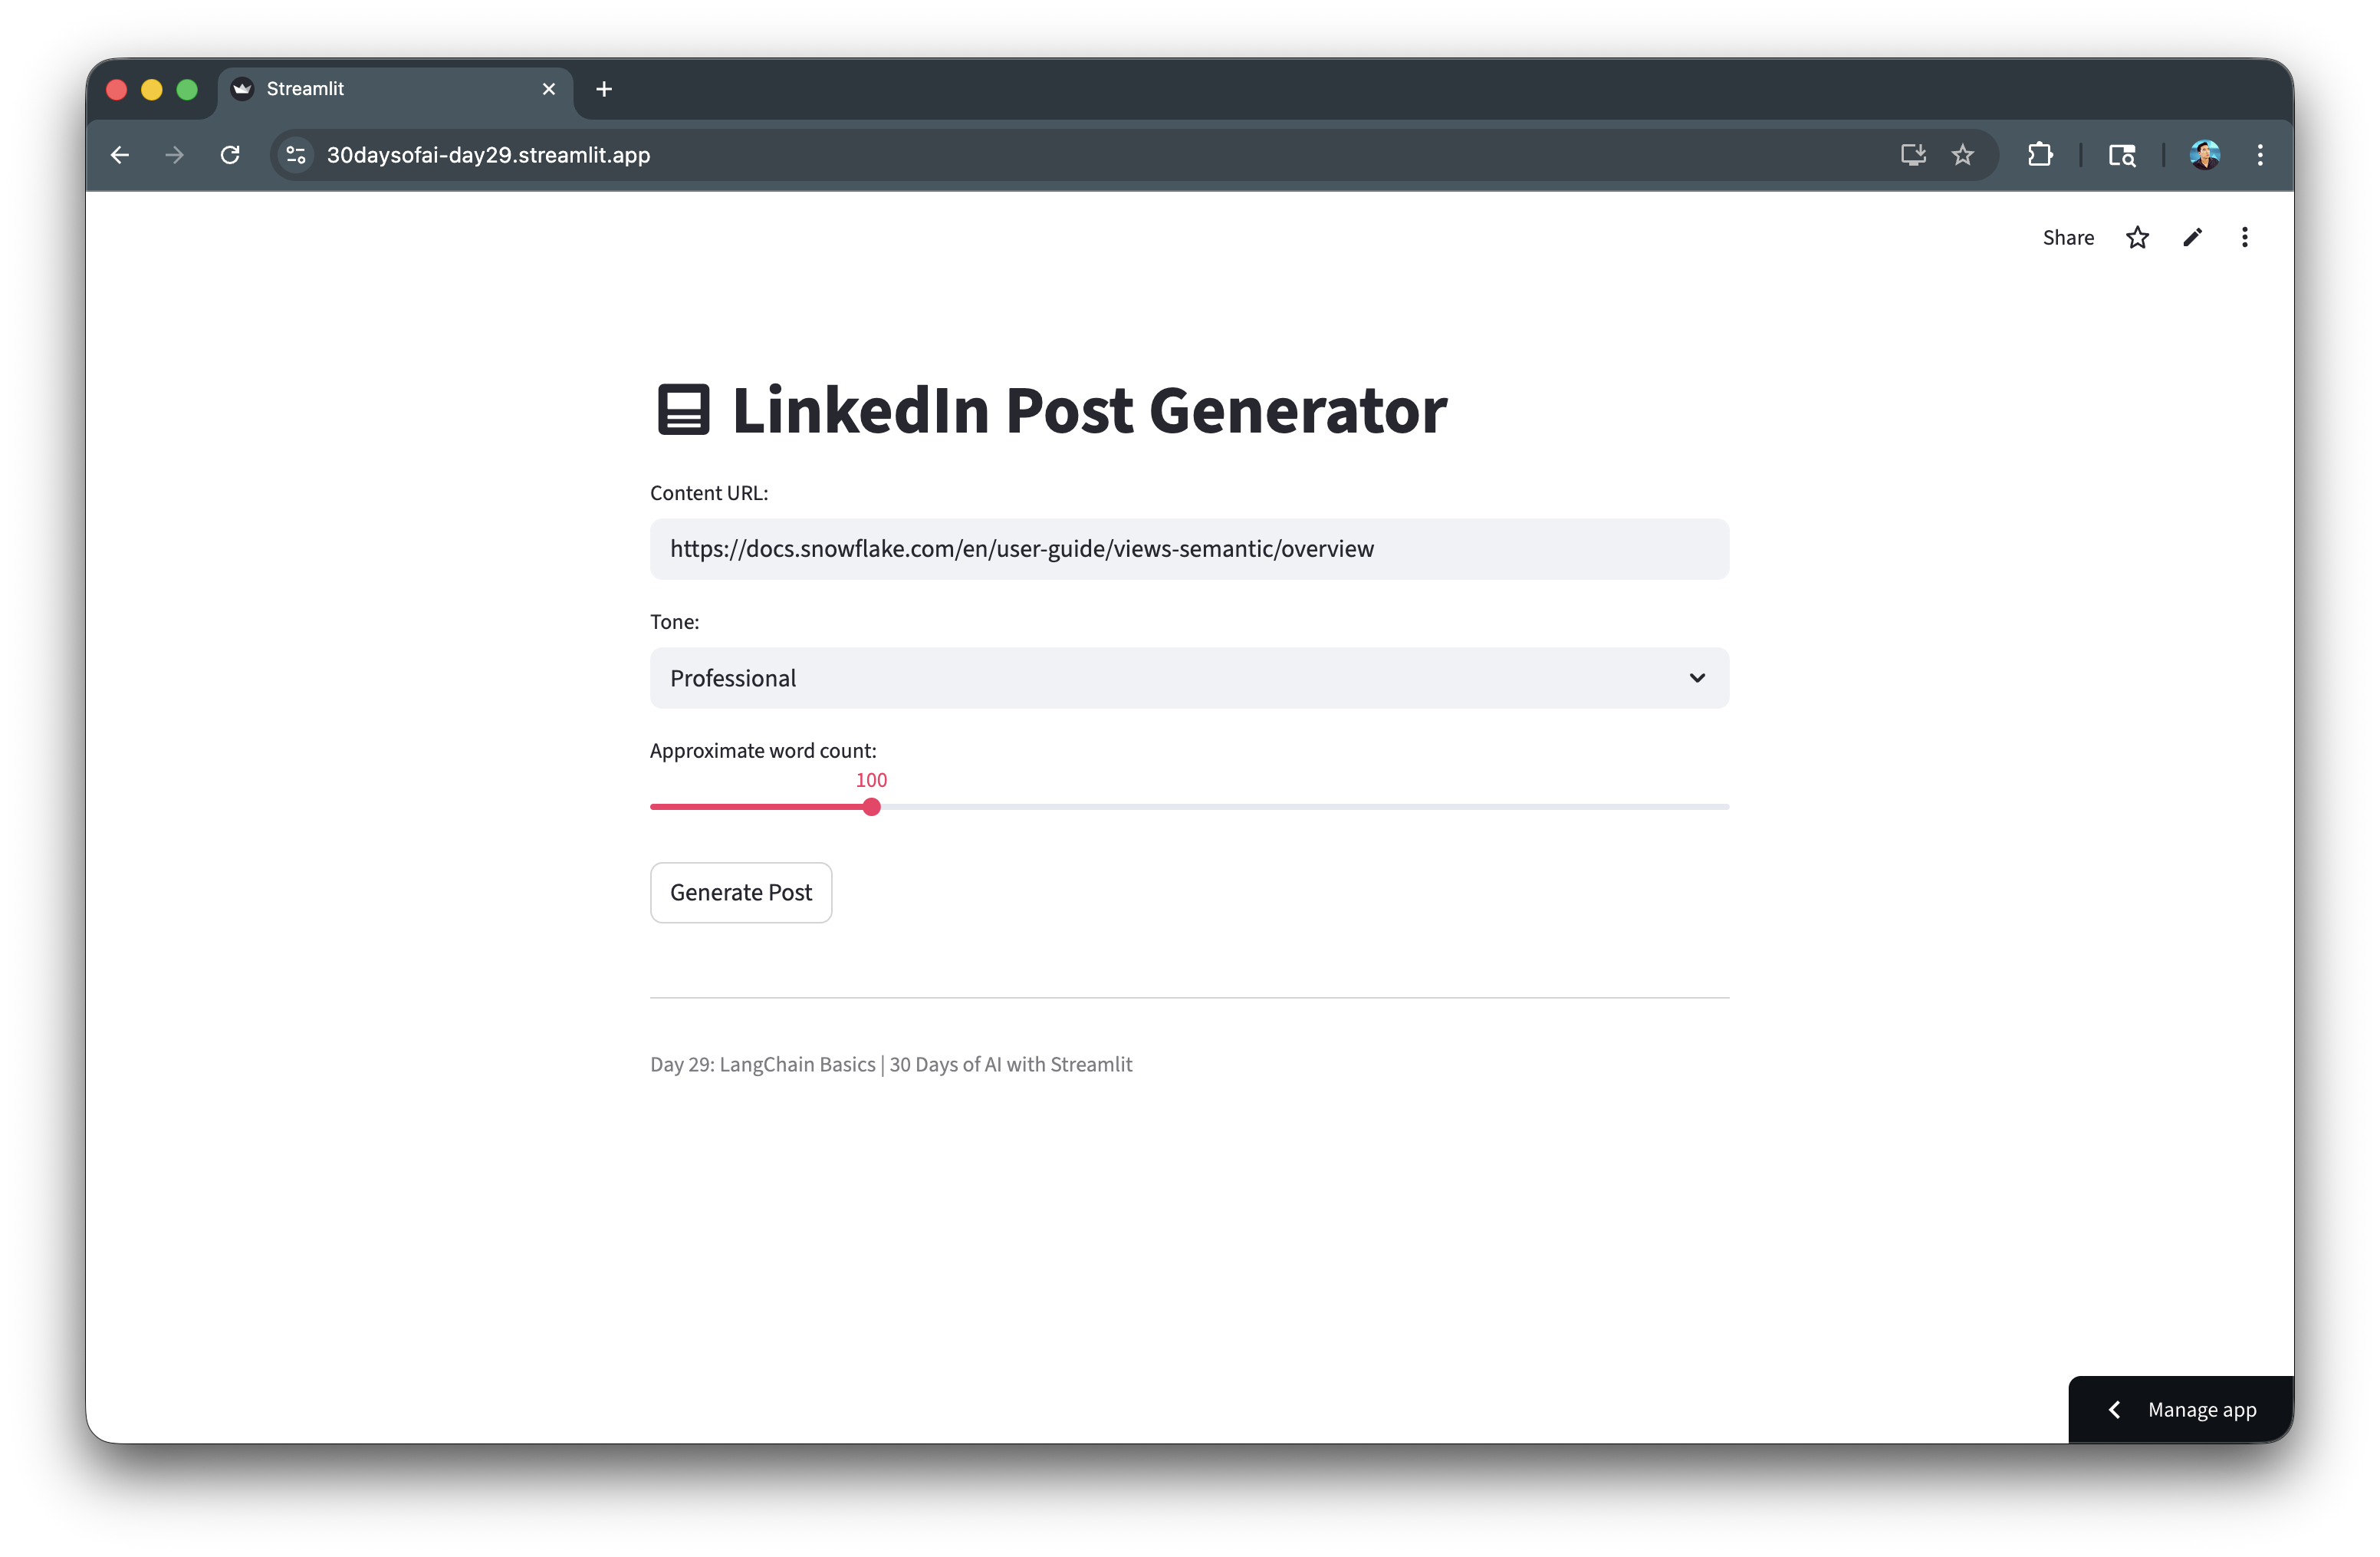Viewport: 2380px width, 1557px height.
Task: Click the pencil edit app icon
Action: (2192, 238)
